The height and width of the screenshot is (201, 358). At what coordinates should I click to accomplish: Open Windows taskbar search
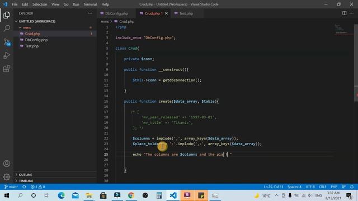click(20, 195)
